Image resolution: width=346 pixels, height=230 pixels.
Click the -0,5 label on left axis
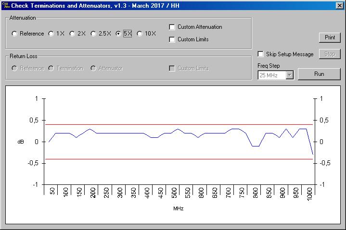click(x=33, y=163)
